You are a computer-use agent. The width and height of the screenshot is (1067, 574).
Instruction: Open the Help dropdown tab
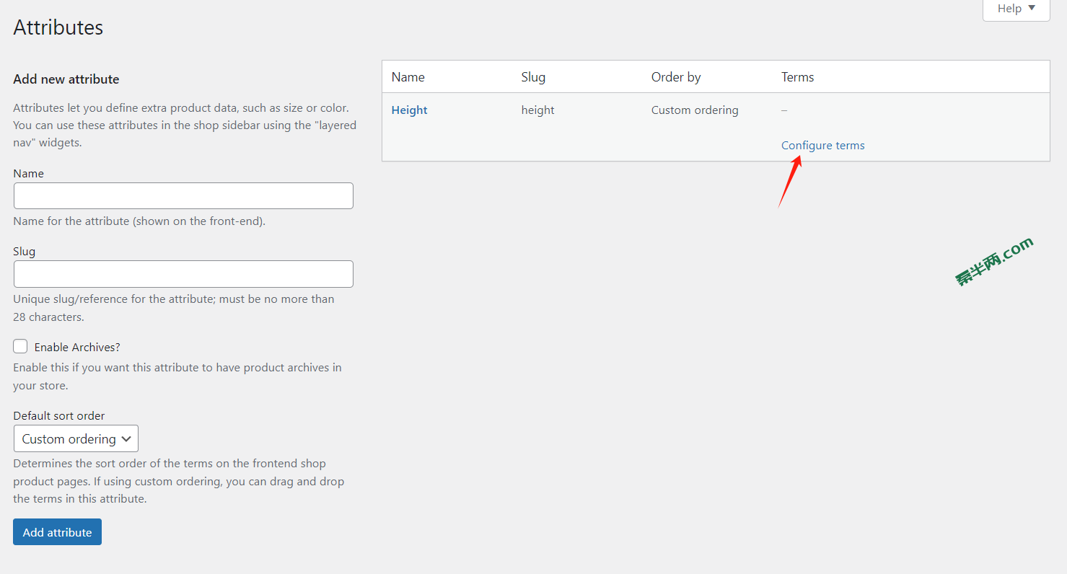[x=1016, y=9]
